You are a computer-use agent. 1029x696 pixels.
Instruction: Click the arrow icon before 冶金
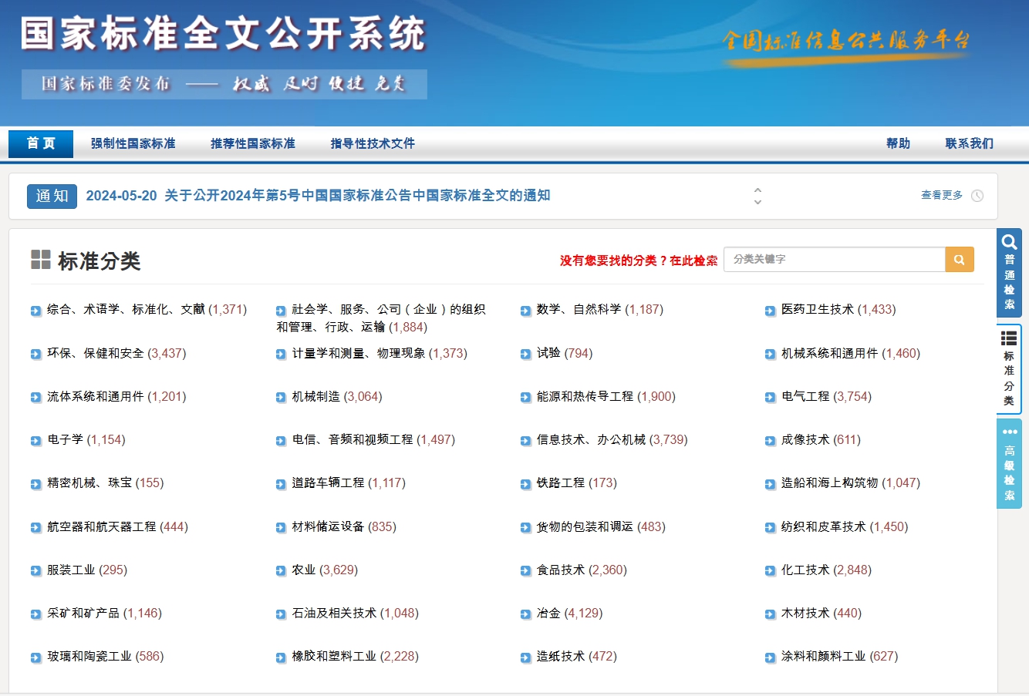[526, 614]
